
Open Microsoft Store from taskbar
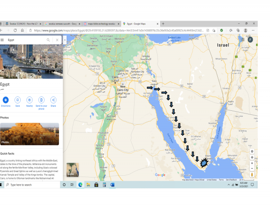96,185
